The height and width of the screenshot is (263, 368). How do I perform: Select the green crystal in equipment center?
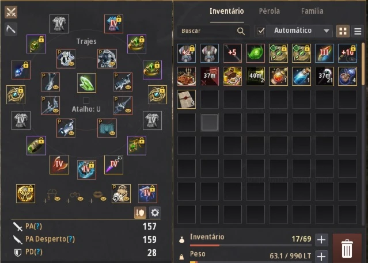click(x=86, y=83)
